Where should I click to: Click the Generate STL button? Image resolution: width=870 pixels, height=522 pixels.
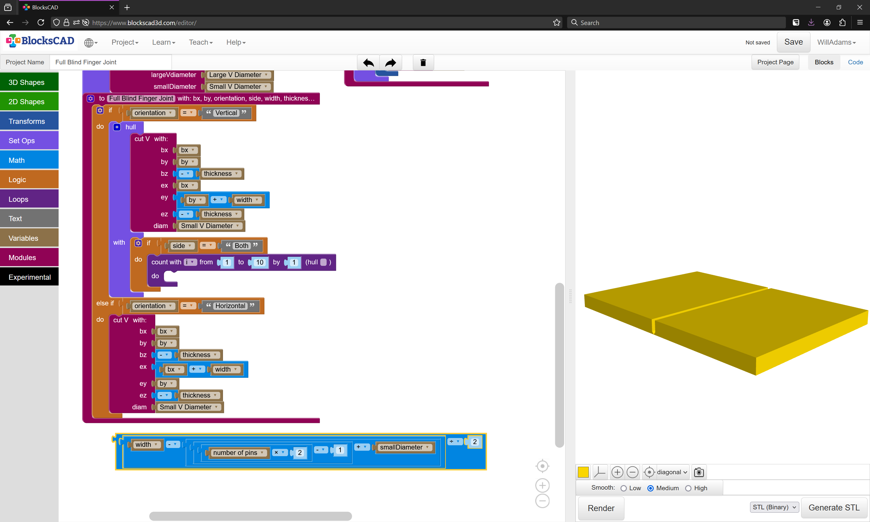coord(834,507)
